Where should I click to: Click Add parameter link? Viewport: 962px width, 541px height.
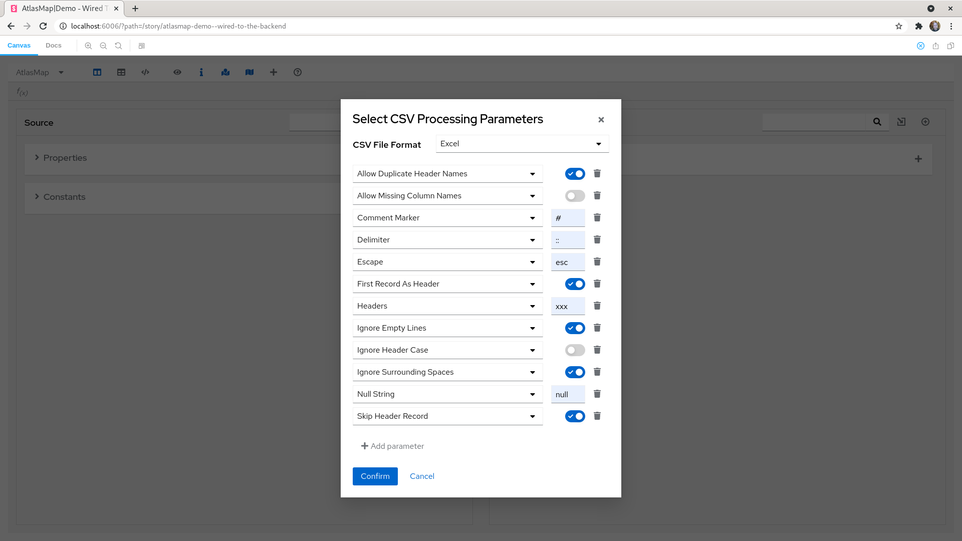tap(392, 446)
